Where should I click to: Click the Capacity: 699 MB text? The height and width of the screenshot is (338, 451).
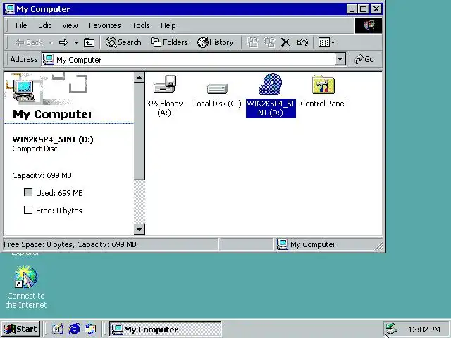(42, 175)
